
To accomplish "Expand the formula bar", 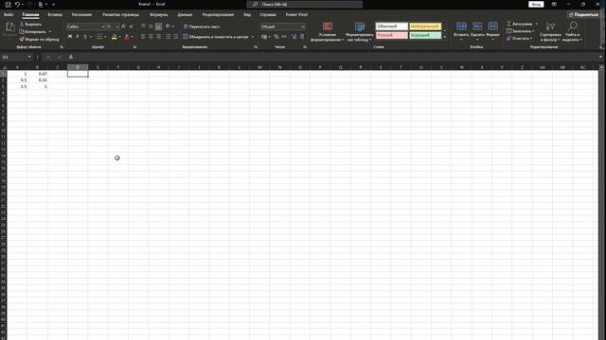I will point(600,57).
